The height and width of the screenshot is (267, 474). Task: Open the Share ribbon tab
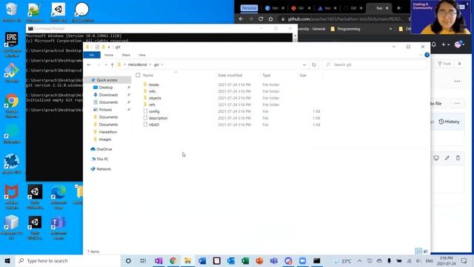click(x=126, y=55)
